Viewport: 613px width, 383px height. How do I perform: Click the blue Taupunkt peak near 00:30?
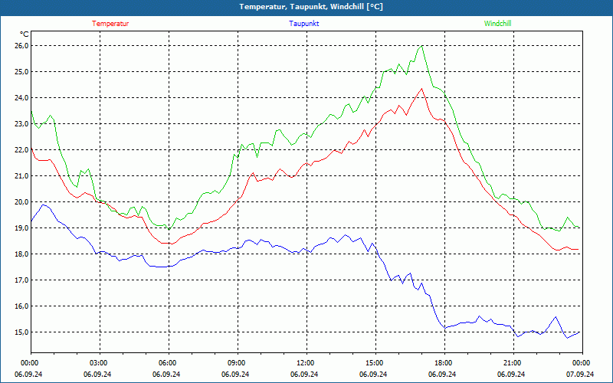[44, 205]
